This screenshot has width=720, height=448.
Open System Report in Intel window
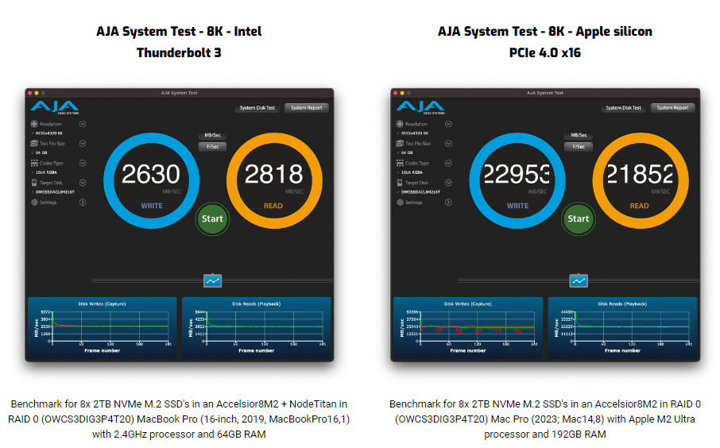[x=306, y=108]
